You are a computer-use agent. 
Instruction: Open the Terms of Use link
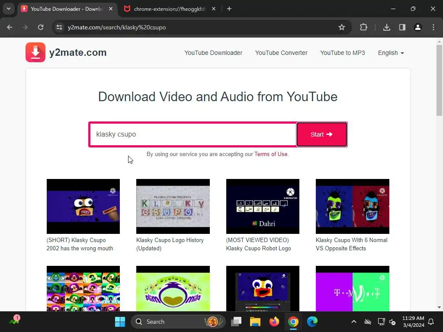(271, 154)
